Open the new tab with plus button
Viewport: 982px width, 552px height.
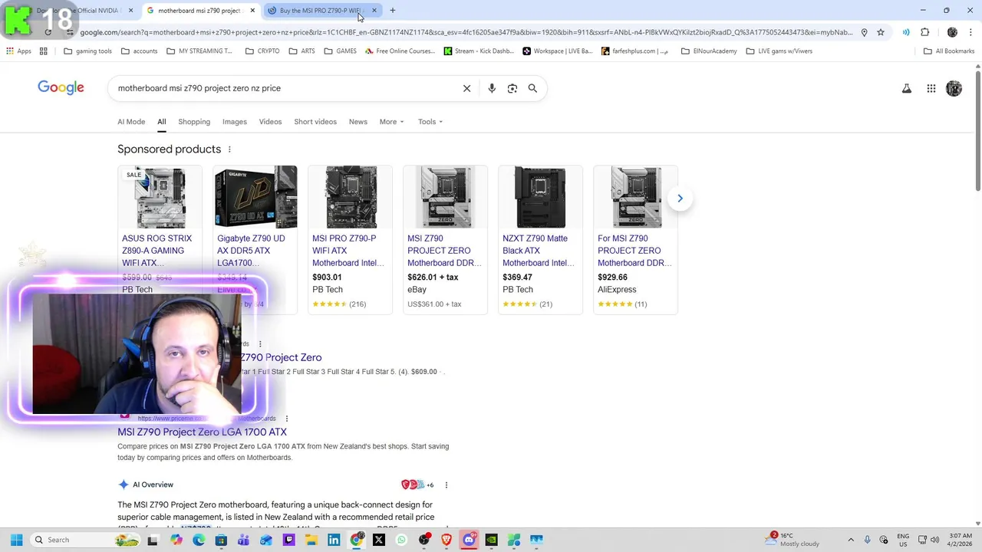(x=392, y=11)
